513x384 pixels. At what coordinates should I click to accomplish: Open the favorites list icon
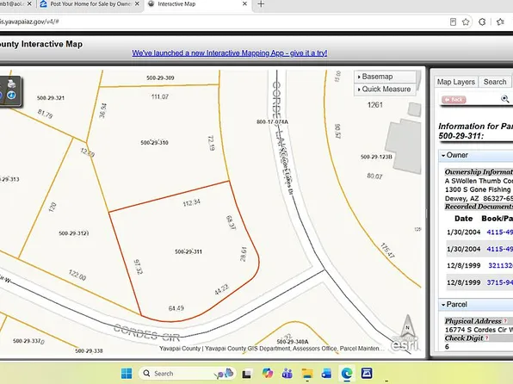(500, 22)
